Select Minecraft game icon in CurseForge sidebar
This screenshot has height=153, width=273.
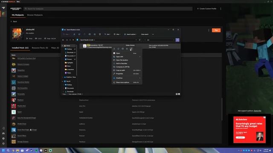click(x=3, y=14)
